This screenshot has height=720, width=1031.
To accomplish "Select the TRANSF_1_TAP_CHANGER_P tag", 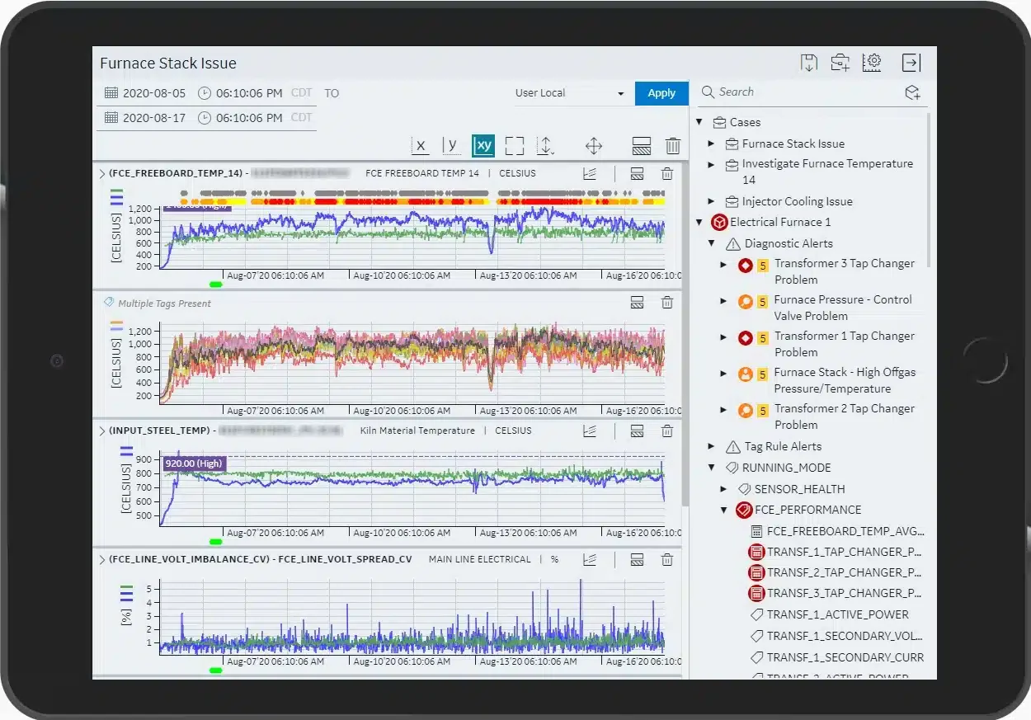I will point(845,552).
